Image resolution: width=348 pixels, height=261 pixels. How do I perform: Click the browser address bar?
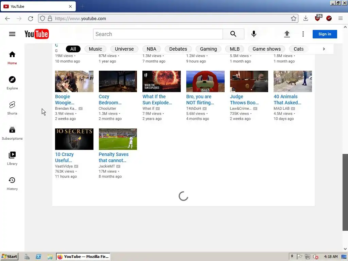tap(168, 19)
